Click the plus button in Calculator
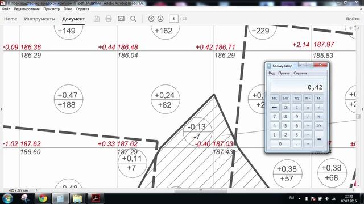 coord(308,143)
